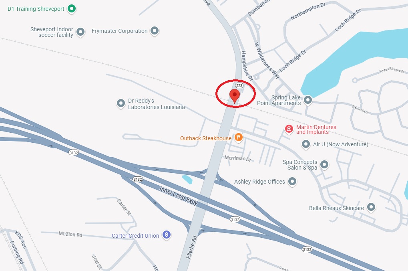
Task: Select the Spa Concepts Salon & Spa pin
Action: point(324,165)
